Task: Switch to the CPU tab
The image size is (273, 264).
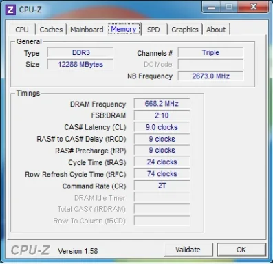Action: [22, 30]
